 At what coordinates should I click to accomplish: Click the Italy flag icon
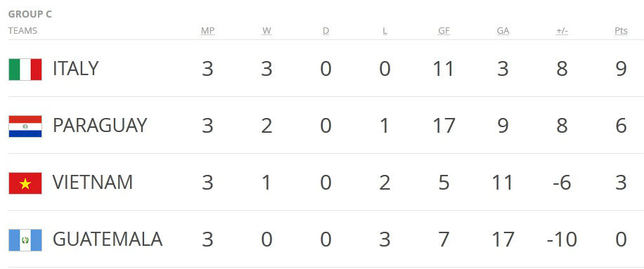[25, 70]
